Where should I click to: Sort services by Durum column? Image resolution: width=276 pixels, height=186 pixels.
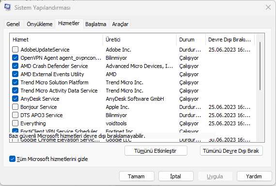191,40
